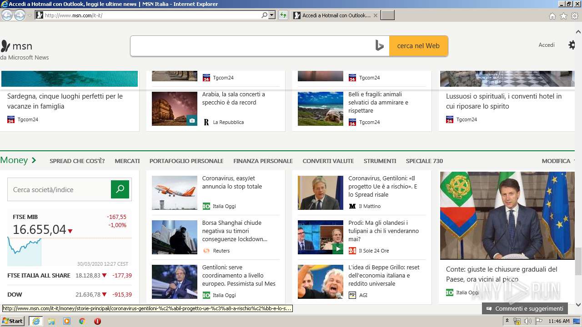Screen dimensions: 582x327
Task: Open Belli e fragili animali selvatici article
Action: pos(378,102)
